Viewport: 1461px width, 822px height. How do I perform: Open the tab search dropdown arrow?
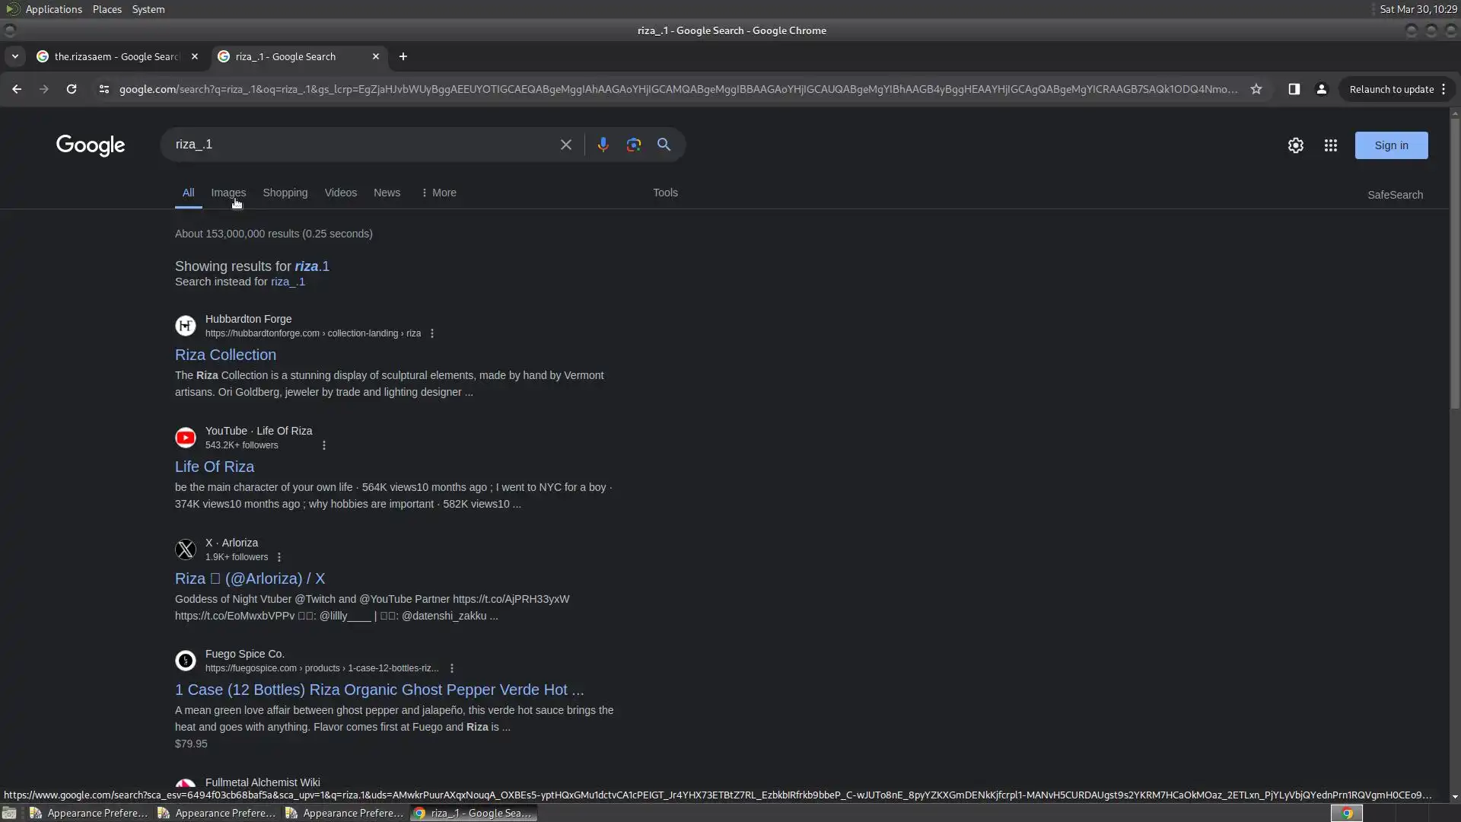click(x=14, y=56)
